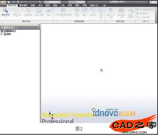The height and width of the screenshot is (135, 158).
Task: Switch to the 快速入门 ribbon tab
Action: (94, 5)
